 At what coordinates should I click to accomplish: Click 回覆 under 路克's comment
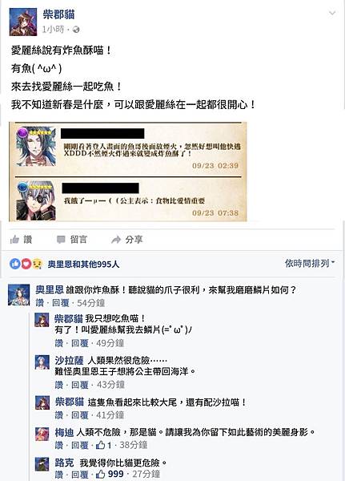pyautogui.click(x=80, y=475)
